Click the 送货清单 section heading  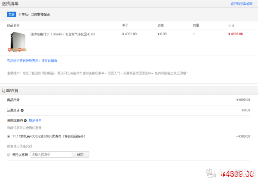[x=10, y=3]
